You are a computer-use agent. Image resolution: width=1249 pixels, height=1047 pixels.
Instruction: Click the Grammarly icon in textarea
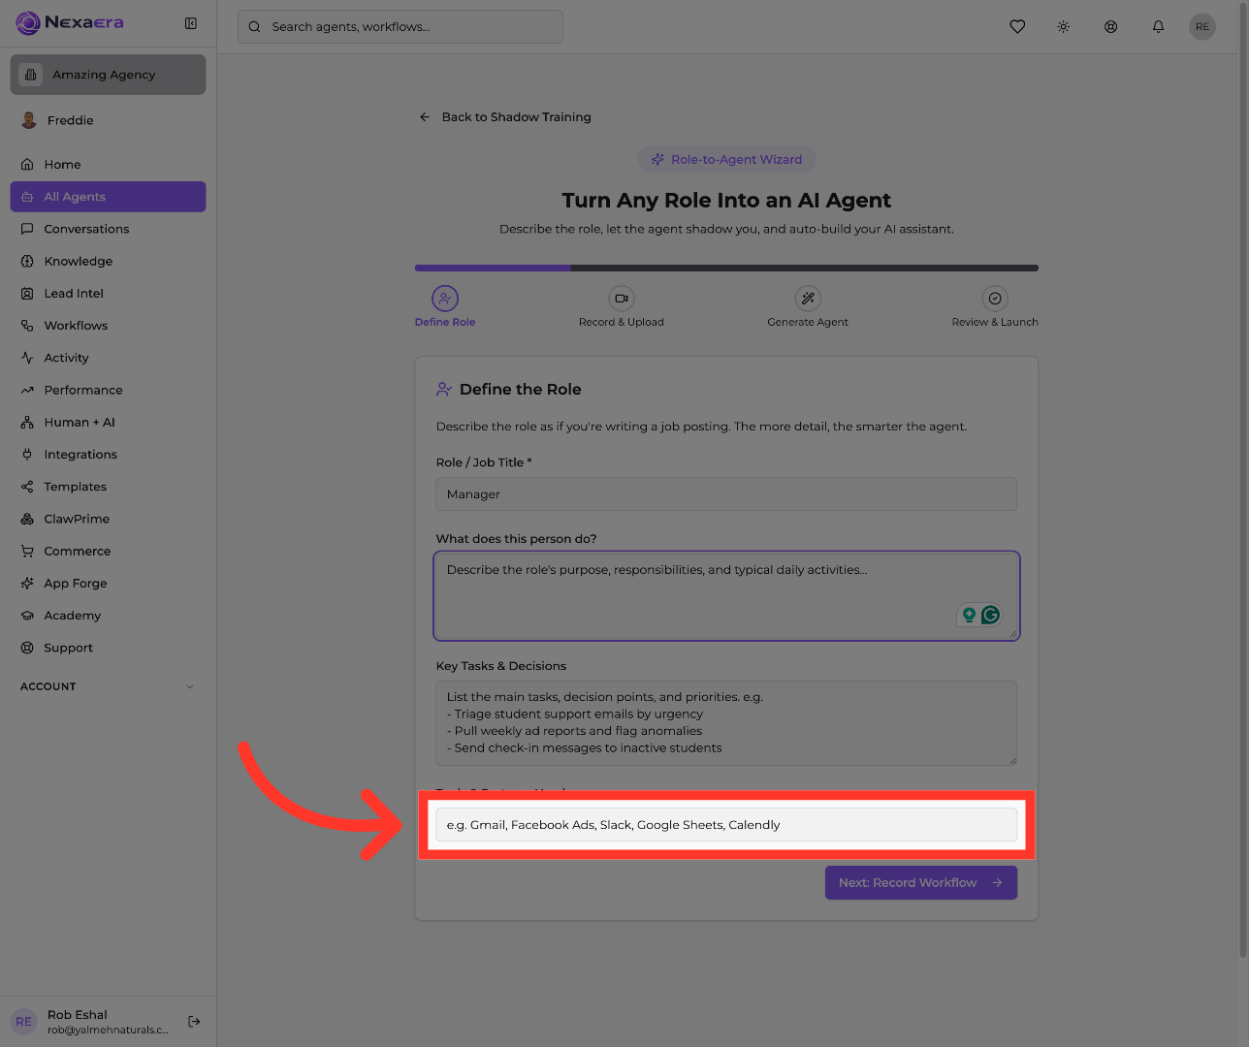pyautogui.click(x=990, y=615)
